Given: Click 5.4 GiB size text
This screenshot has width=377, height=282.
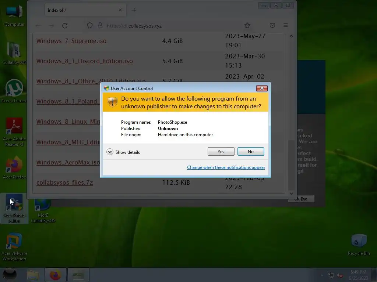Looking at the screenshot, I should pyautogui.click(x=172, y=61).
